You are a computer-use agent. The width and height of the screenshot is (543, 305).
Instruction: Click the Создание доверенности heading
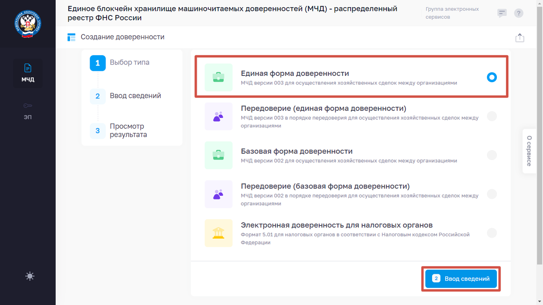pos(123,37)
